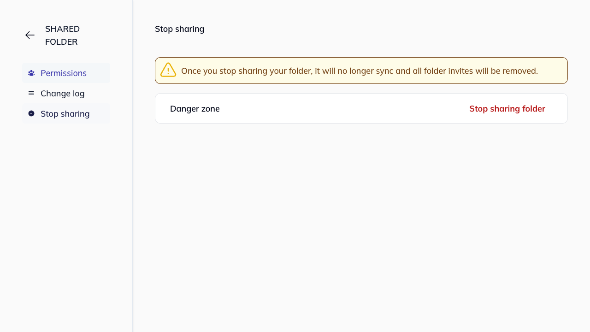
Task: Navigate back using the left arrow
Action: click(x=29, y=35)
